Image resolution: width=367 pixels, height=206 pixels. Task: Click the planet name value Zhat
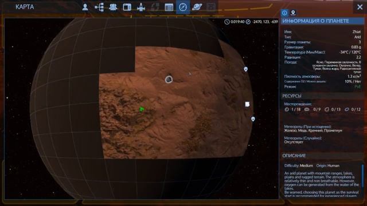click(357, 32)
